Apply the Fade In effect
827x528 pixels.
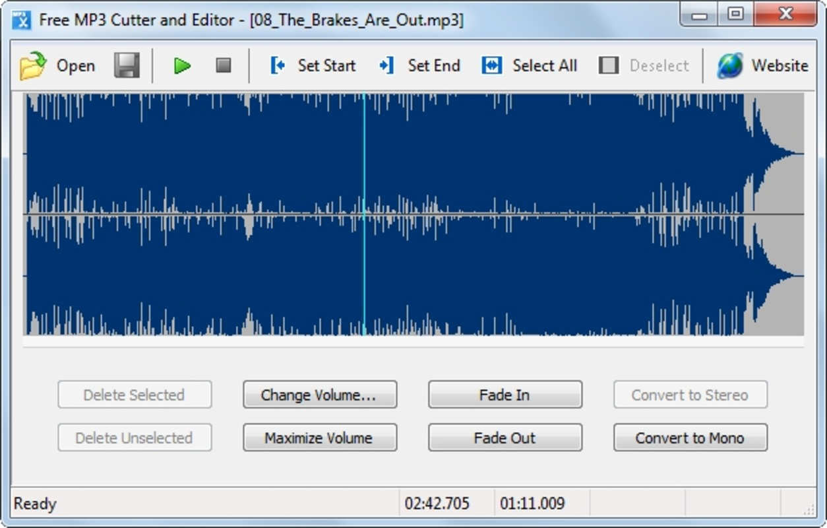click(505, 395)
